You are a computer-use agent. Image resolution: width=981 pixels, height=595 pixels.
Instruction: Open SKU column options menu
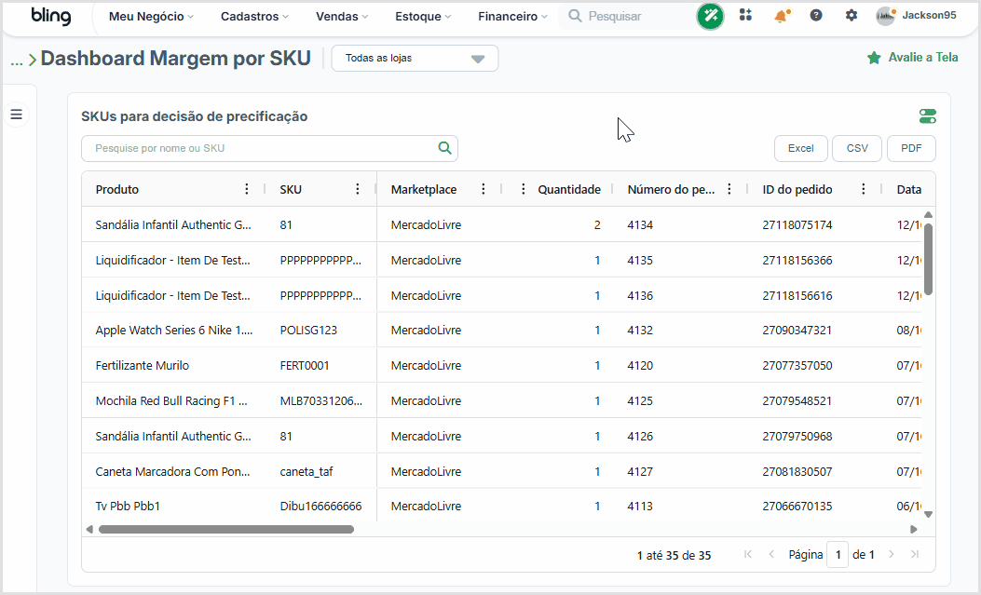pyautogui.click(x=357, y=189)
